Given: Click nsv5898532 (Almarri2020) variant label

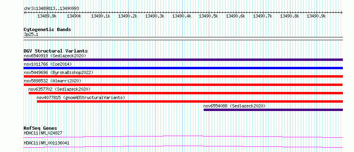Looking at the screenshot, I should click(53, 81).
